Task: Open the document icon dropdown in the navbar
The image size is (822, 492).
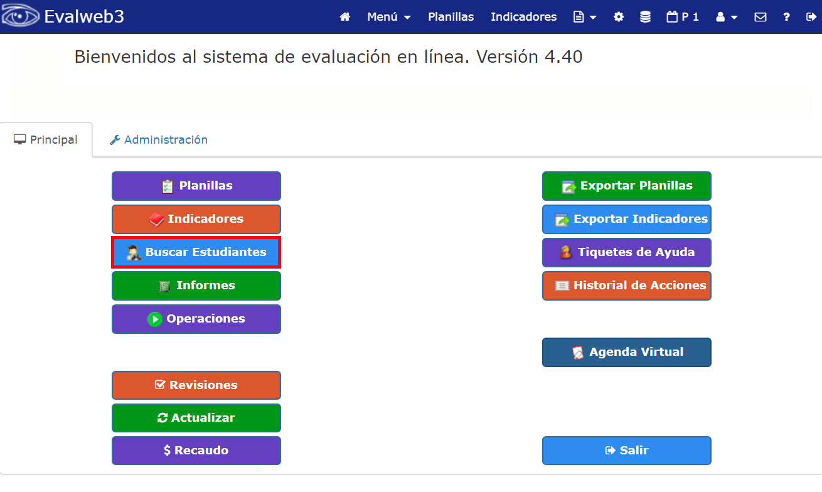Action: pyautogui.click(x=585, y=17)
